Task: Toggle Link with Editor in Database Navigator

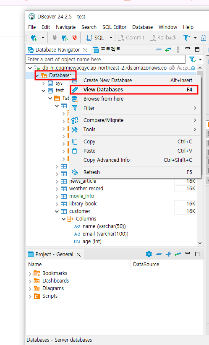Action: [168, 50]
